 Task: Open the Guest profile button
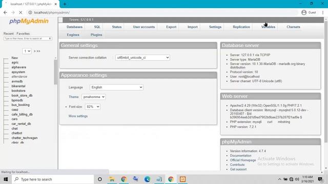pyautogui.click(x=309, y=12)
